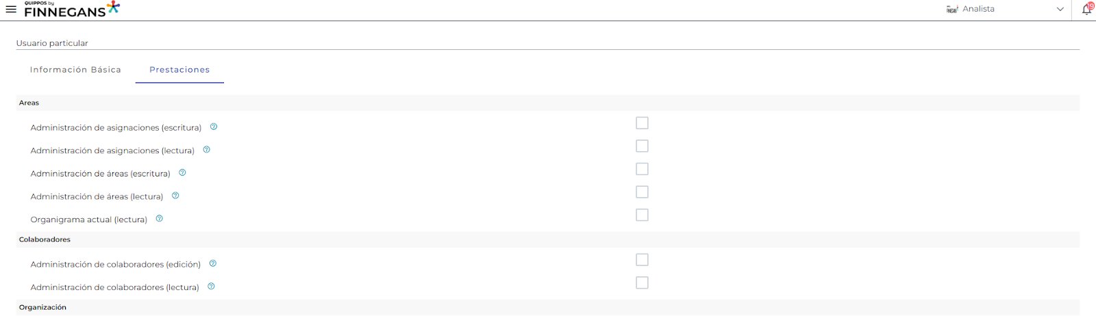This screenshot has height=316, width=1096.
Task: Expand the Analista profile dropdown arrow
Action: (1060, 10)
